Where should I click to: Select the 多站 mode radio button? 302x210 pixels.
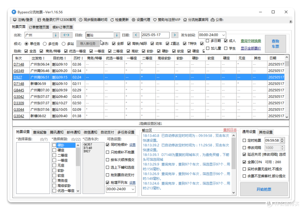click(x=63, y=44)
